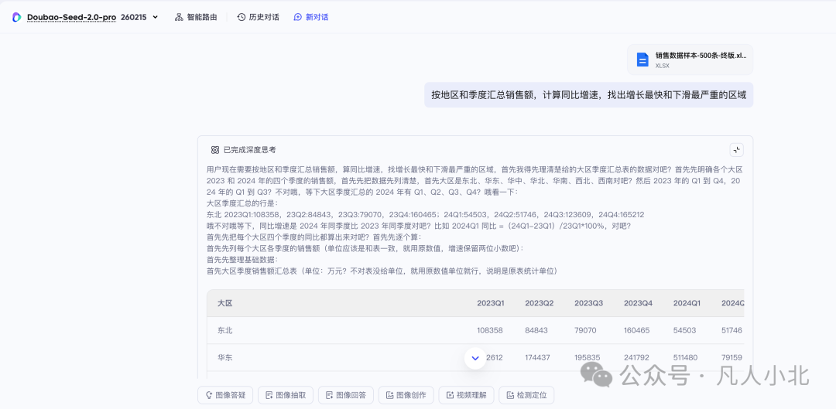Click cell value 241792

[636, 357]
